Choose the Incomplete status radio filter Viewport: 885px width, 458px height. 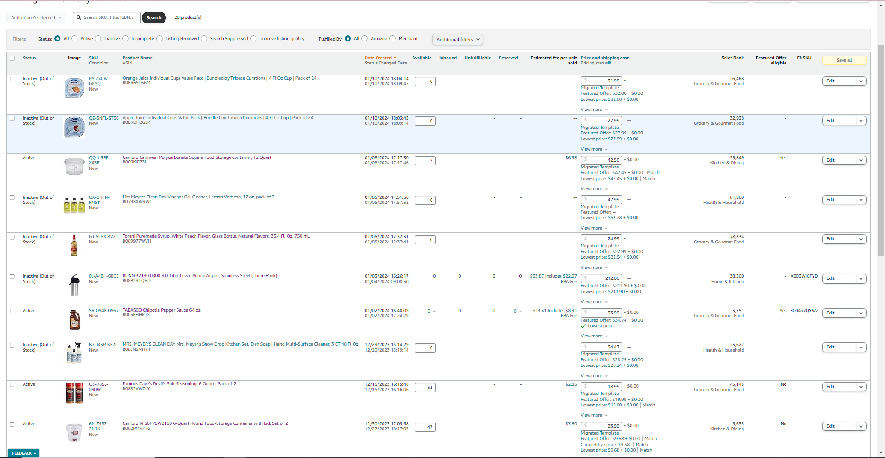coord(125,39)
